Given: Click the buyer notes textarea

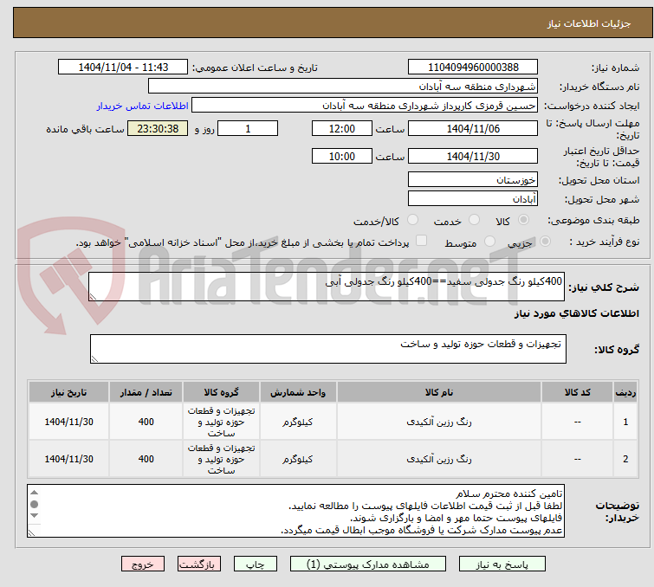Looking at the screenshot, I should (x=295, y=511).
